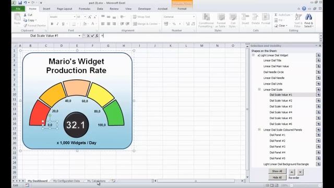This screenshot has height=188, width=334.
Task: Click the Cancel X in formula bar
Action: pos(88,36)
